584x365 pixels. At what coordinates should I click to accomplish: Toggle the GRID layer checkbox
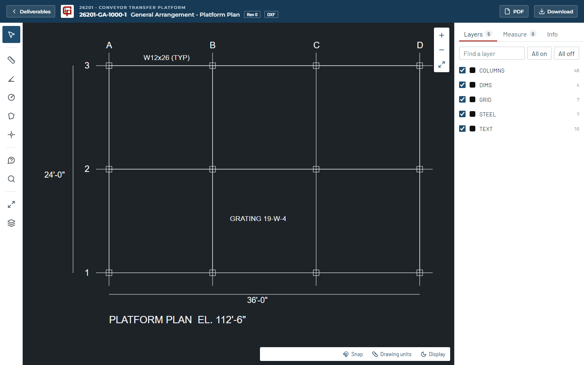coord(462,99)
